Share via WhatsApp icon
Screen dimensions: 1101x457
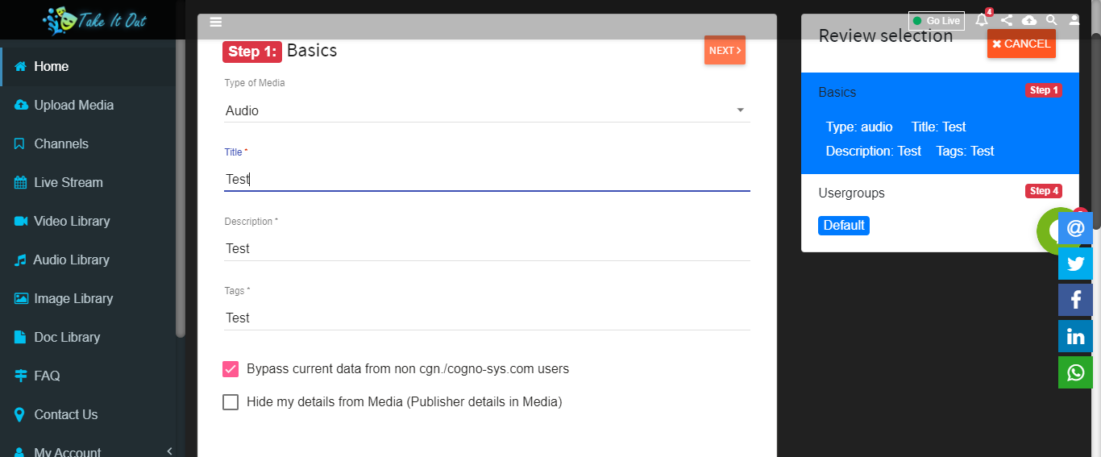tap(1075, 372)
